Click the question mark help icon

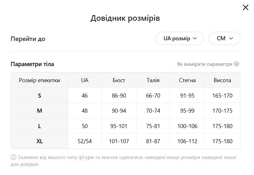(x=237, y=64)
